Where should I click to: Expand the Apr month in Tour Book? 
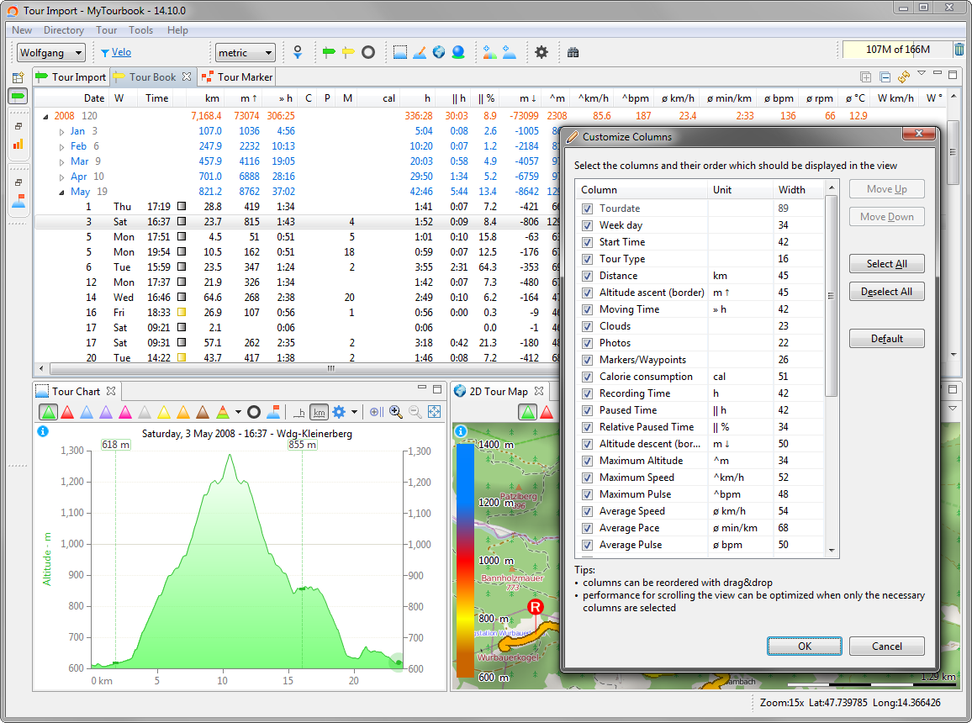coord(61,177)
